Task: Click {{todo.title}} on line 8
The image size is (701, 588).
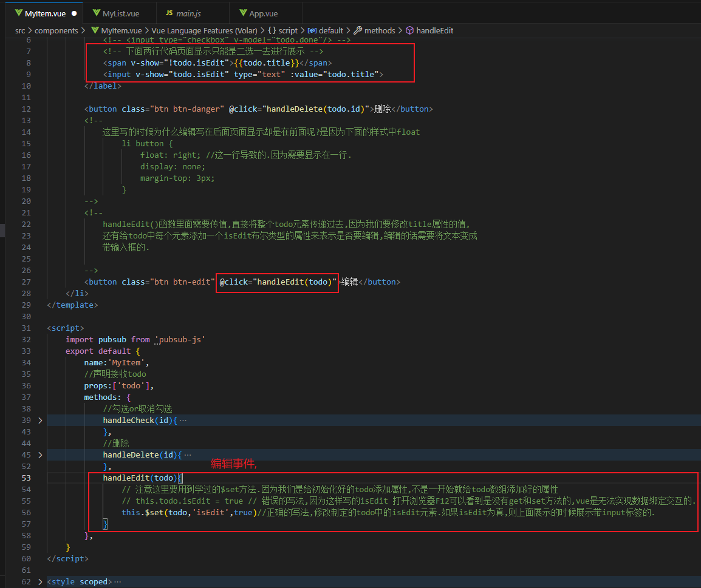Action: (266, 63)
